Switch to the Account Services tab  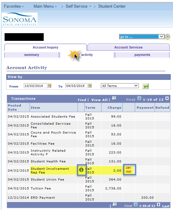128,47
